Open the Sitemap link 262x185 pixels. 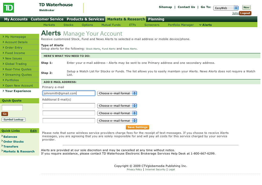pyautogui.click(x=165, y=7)
